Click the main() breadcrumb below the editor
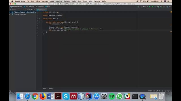 click(x=51, y=89)
